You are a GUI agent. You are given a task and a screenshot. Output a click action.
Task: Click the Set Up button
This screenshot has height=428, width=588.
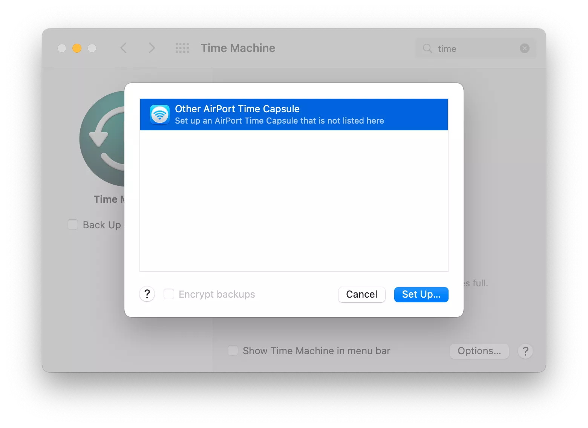pyautogui.click(x=421, y=294)
